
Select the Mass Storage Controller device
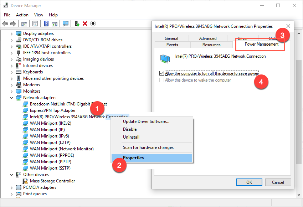click(52, 181)
